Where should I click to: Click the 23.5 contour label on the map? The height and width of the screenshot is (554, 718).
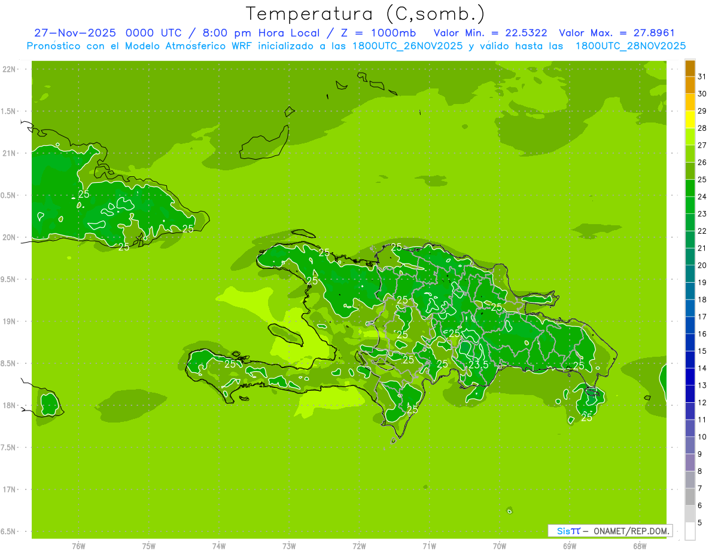[478, 365]
